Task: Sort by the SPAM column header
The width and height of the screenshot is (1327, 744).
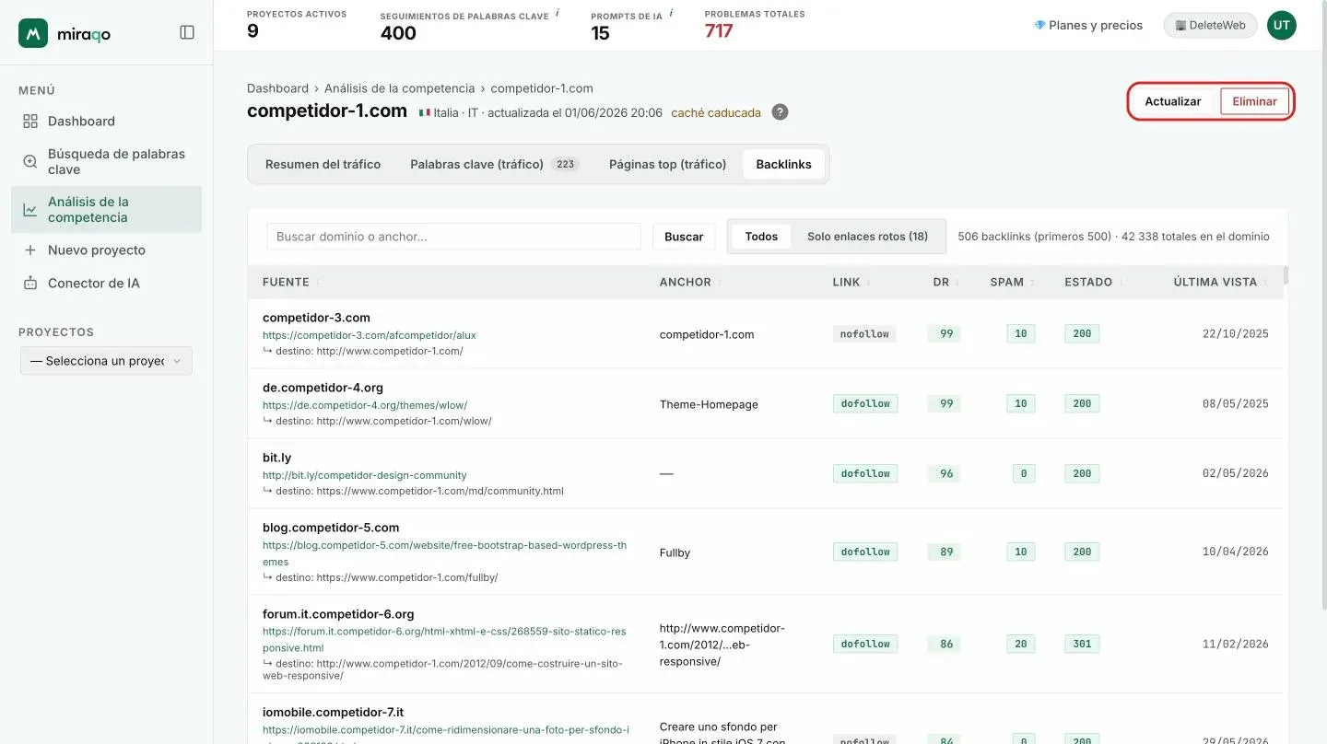Action: pos(1012,282)
